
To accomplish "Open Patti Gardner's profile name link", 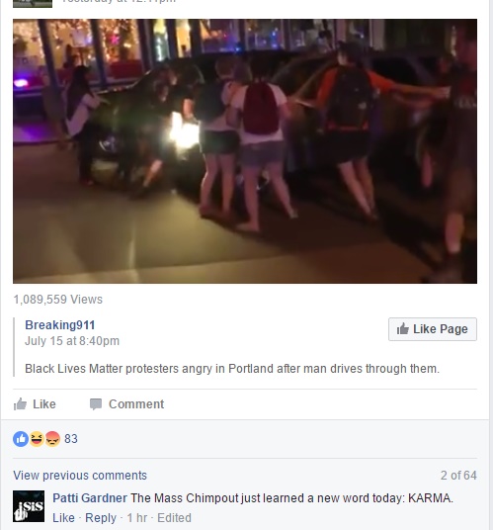I will tap(90, 498).
